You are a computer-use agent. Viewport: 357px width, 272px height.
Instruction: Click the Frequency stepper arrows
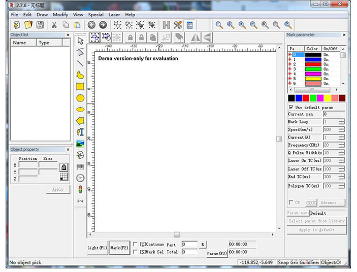(x=341, y=145)
